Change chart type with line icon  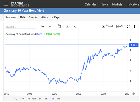point(50,26)
